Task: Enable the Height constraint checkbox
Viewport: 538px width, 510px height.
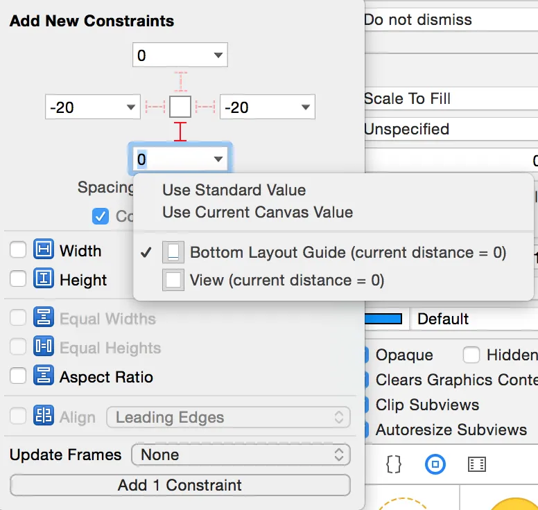Action: click(x=18, y=279)
